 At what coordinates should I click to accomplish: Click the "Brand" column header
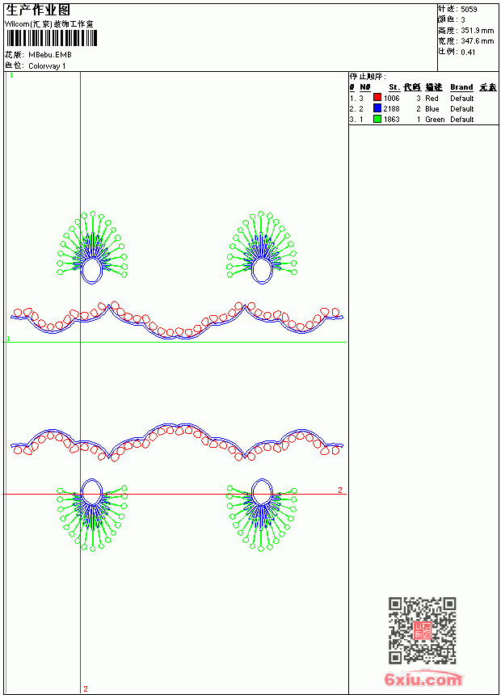pyautogui.click(x=461, y=87)
